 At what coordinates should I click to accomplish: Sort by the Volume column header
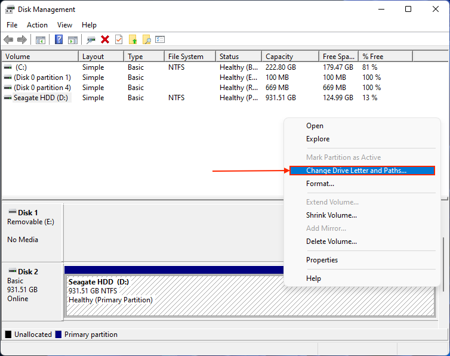(40, 57)
